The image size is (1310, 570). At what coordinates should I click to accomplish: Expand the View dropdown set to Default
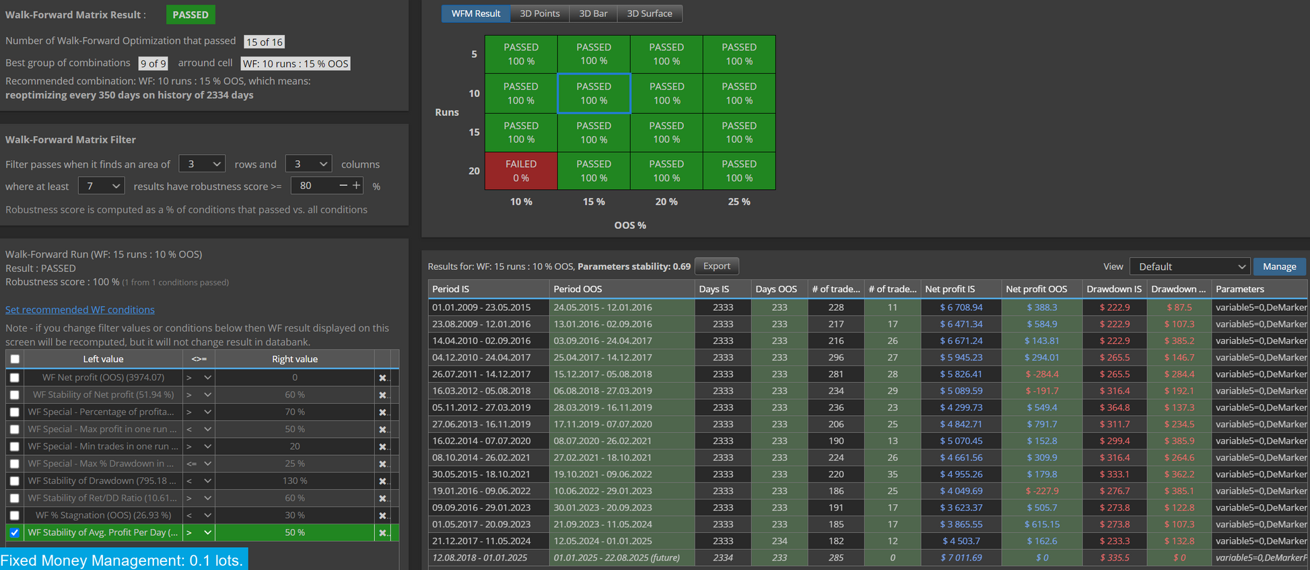click(1190, 266)
